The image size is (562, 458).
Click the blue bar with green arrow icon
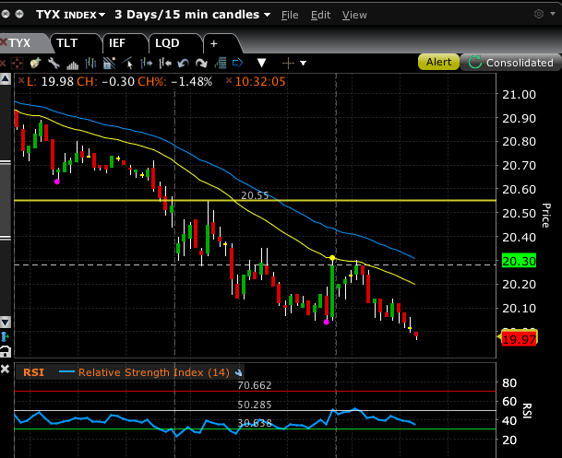click(5, 337)
